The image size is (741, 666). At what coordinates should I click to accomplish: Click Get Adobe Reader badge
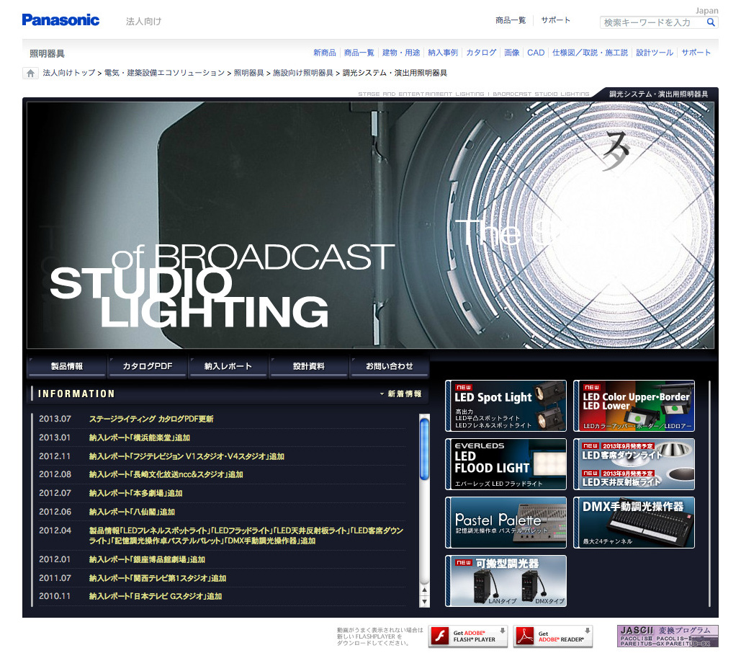(553, 636)
